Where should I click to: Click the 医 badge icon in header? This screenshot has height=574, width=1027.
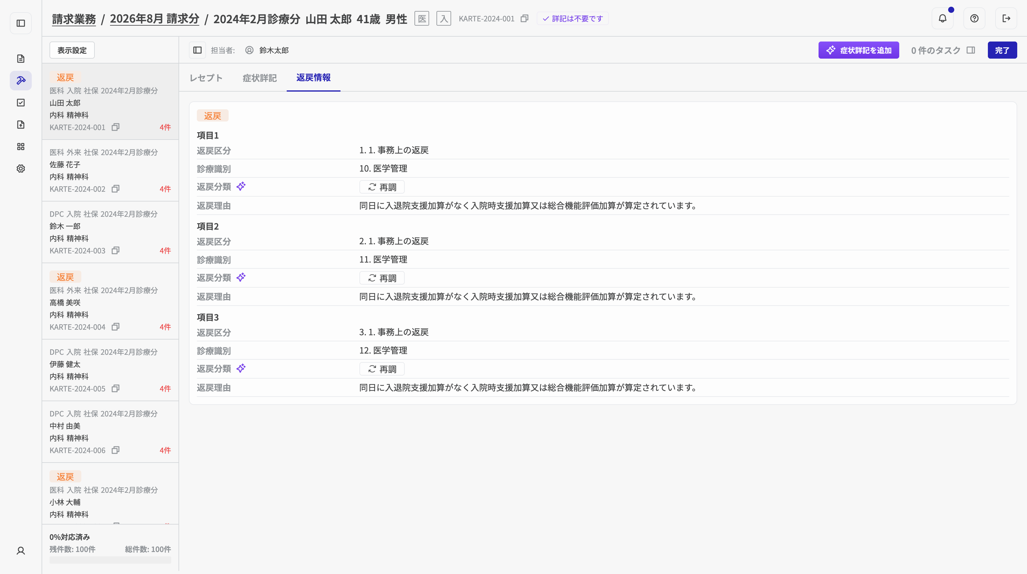coord(422,18)
